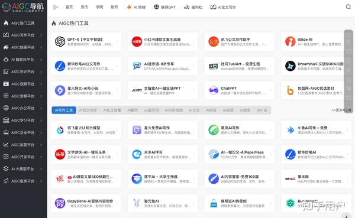Click the CopyDone purple copy icon

click(x=60, y=203)
